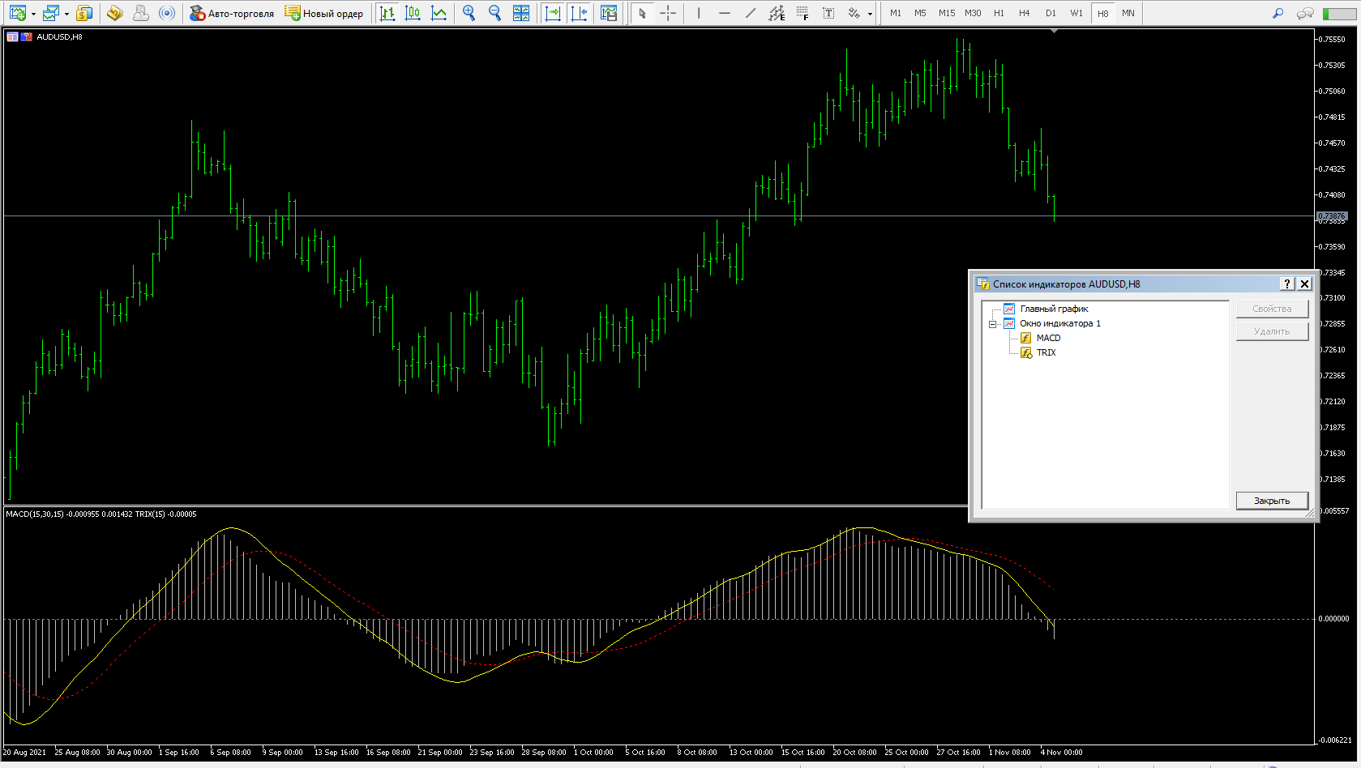Image resolution: width=1361 pixels, height=768 pixels.
Task: Toggle the chart auto-scroll button
Action: click(x=553, y=13)
